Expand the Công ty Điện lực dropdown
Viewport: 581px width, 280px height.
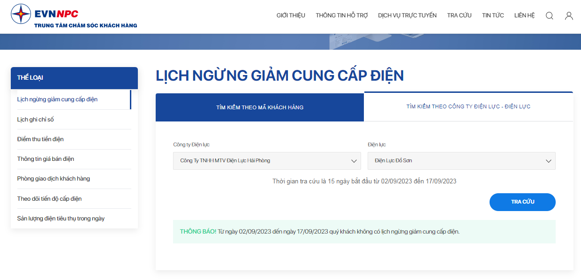point(267,161)
